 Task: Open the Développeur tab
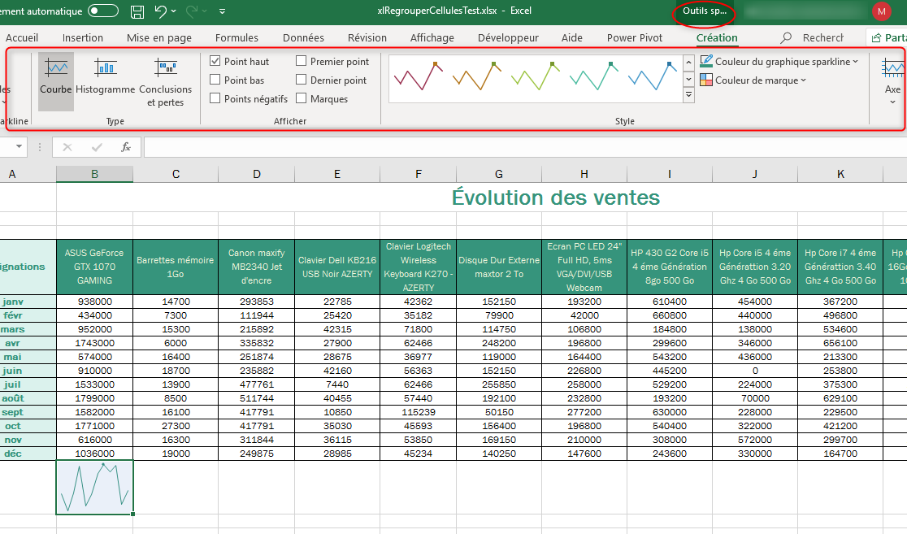508,37
